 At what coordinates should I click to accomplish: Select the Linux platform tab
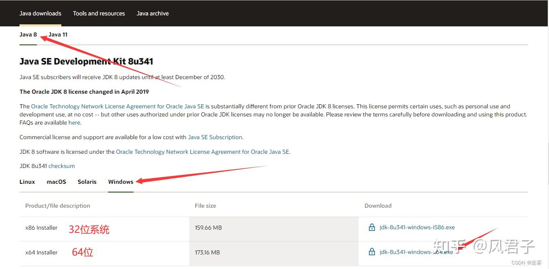27,182
